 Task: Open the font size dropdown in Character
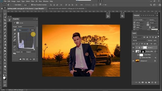144,23
